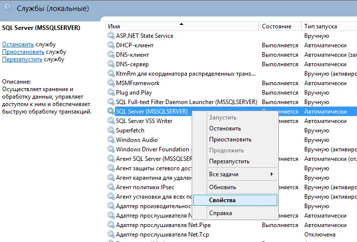Click the gear icon of Агент защиты сетевого доступа

(111, 168)
